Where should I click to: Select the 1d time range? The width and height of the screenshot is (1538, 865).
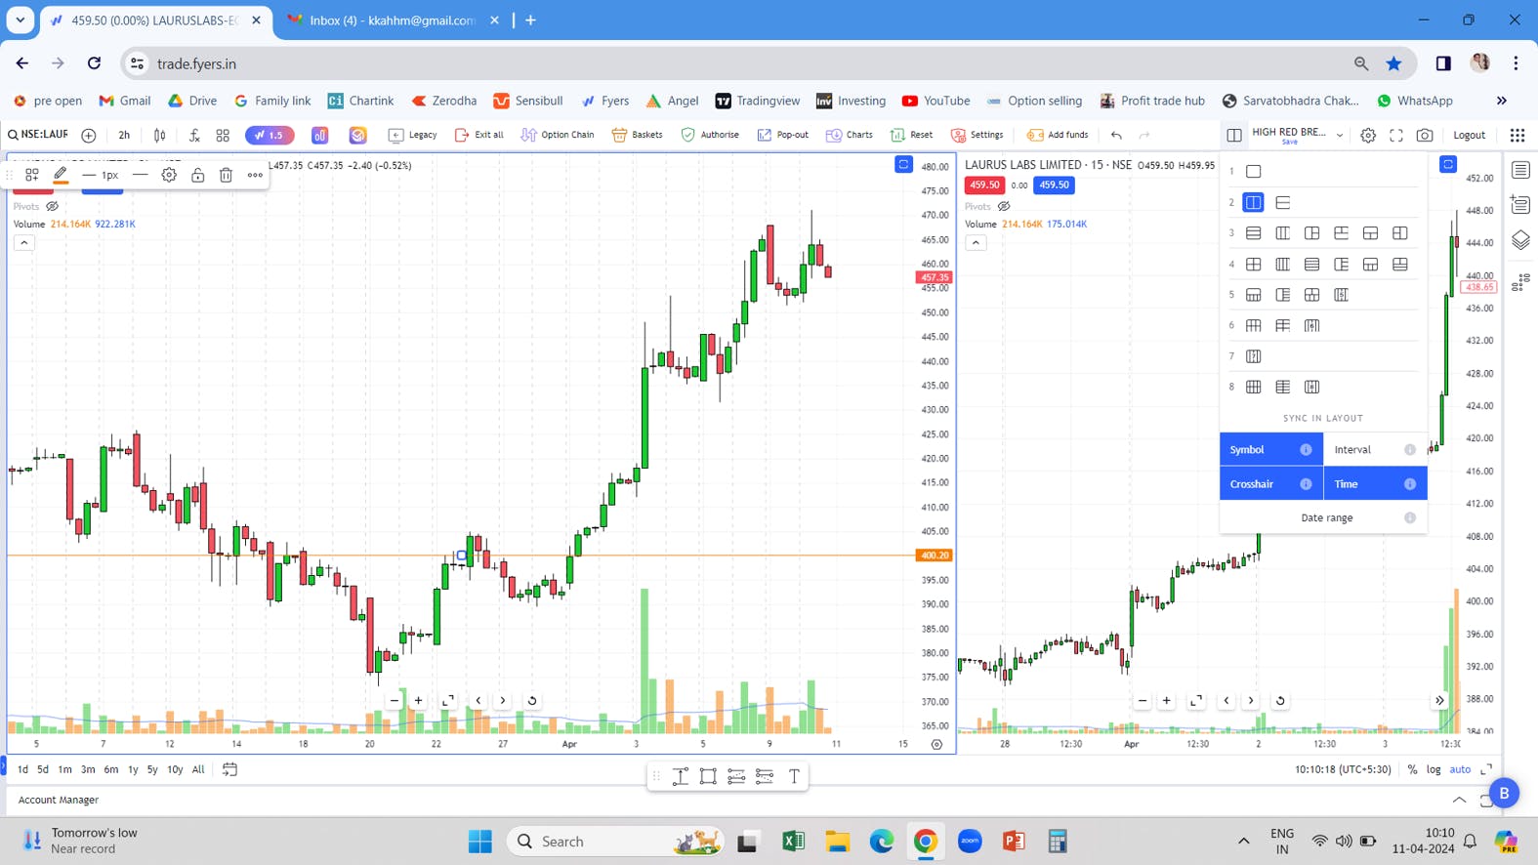22,769
